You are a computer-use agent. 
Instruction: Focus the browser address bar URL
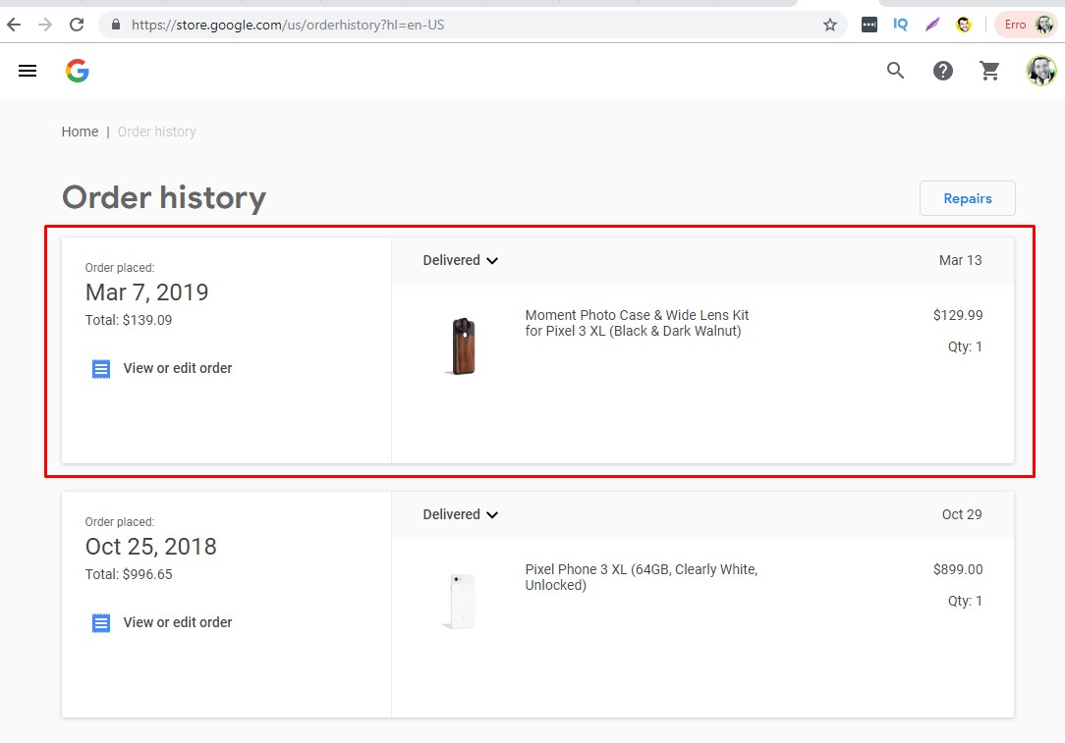point(462,26)
